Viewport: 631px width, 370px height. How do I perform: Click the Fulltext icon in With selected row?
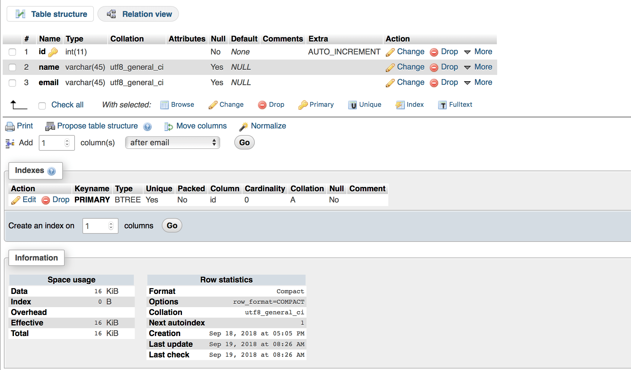(442, 105)
